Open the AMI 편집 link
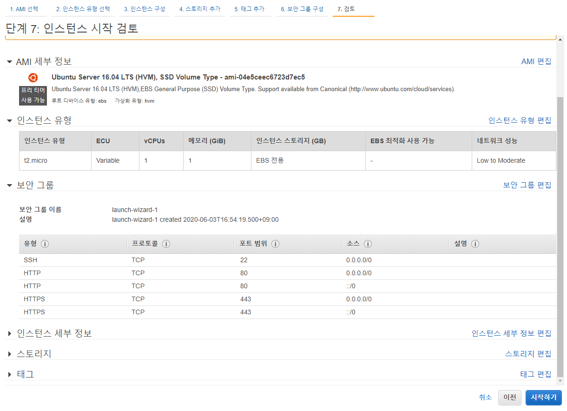 pyautogui.click(x=536, y=61)
